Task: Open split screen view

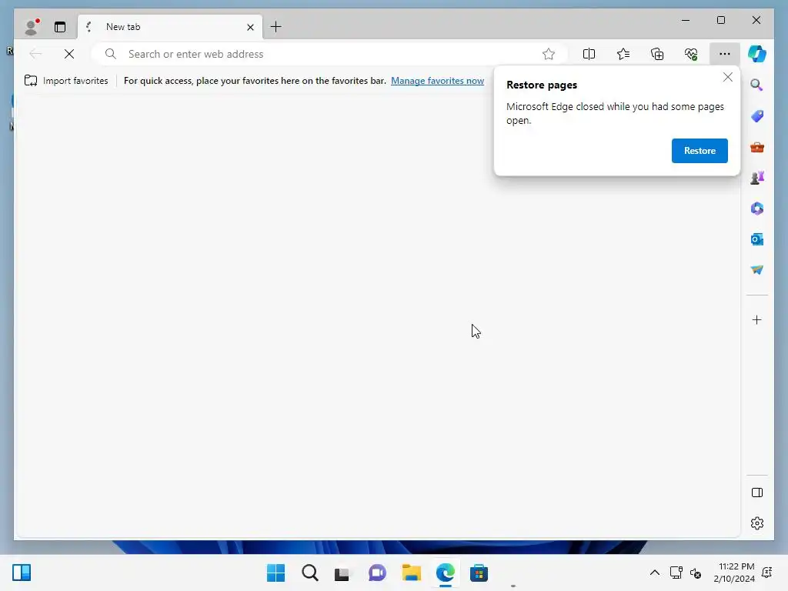Action: (589, 54)
